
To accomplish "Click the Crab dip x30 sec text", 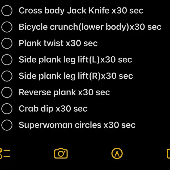I will 53,109.
